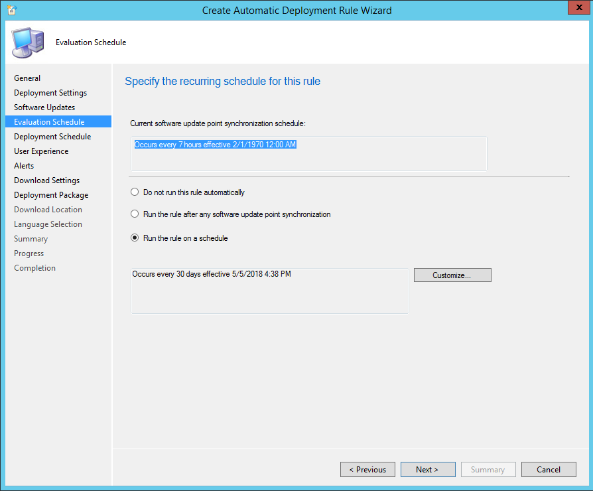Go to the Alerts page
593x491 pixels.
[x=24, y=166]
